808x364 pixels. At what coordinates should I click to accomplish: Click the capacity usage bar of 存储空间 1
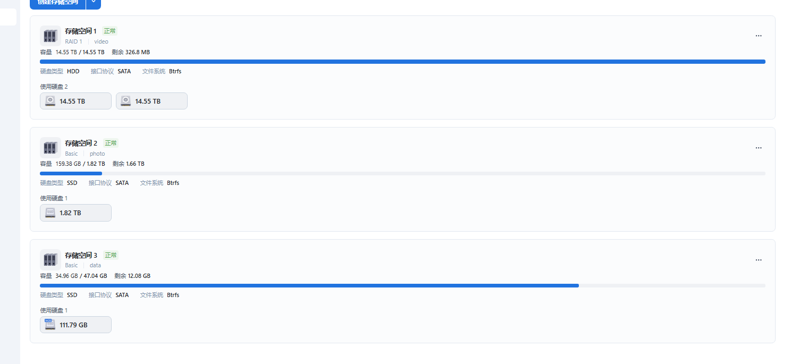pos(402,62)
